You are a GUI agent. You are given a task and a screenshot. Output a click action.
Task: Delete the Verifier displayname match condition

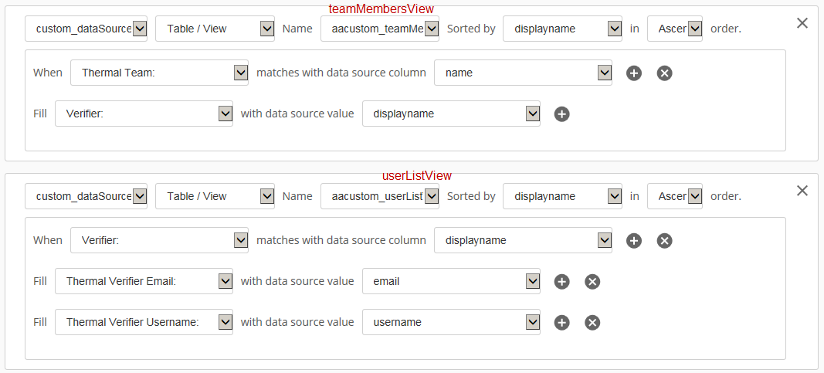(664, 241)
